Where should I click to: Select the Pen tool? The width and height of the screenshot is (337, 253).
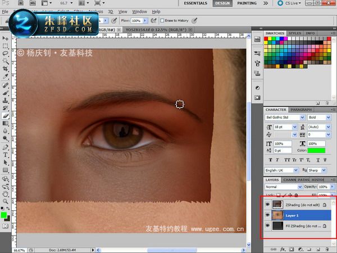[5, 147]
